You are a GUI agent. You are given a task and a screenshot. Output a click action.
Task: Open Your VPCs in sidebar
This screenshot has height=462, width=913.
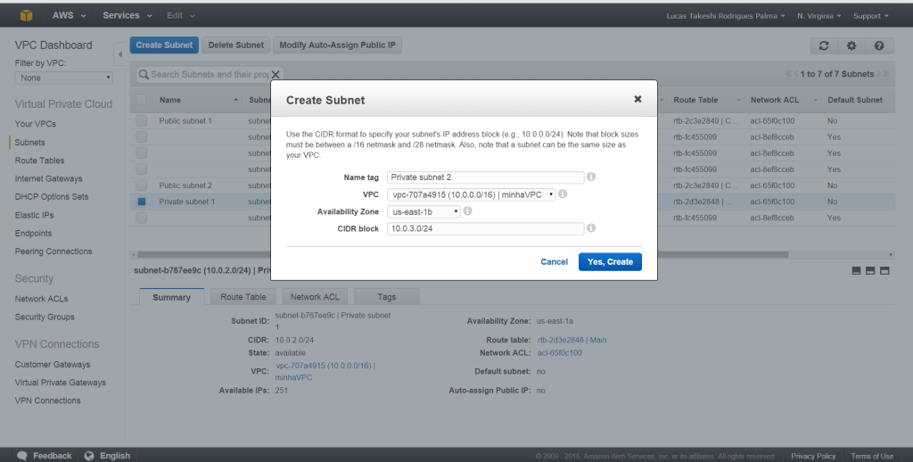[x=36, y=123]
